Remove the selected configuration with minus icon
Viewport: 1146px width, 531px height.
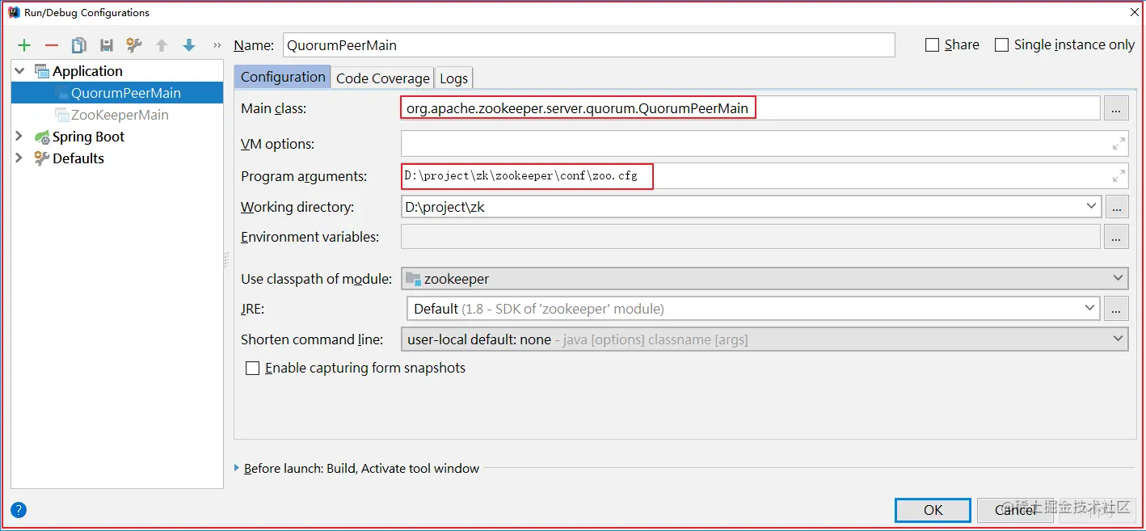coord(52,45)
